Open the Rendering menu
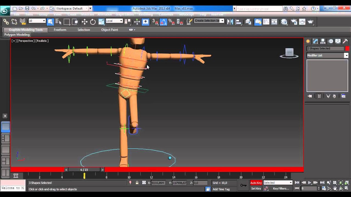Viewport: 351px width, 197px height. coord(146,15)
